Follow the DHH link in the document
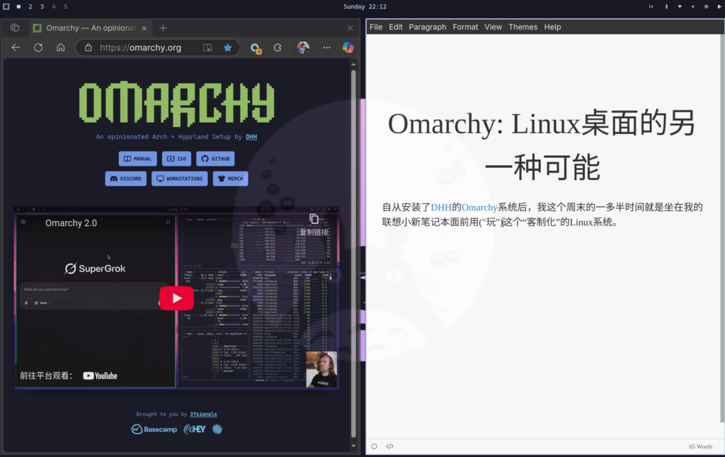This screenshot has height=457, width=725. click(x=440, y=207)
